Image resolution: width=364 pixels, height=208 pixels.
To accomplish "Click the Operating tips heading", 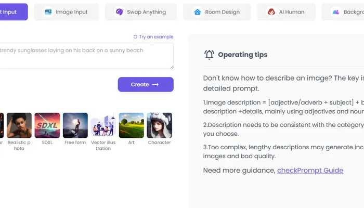I will 242,55.
